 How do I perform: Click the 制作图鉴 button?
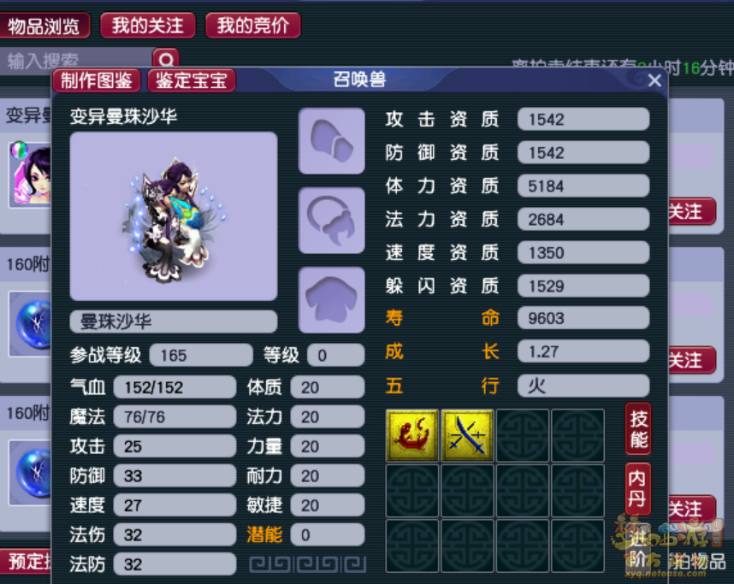pos(97,80)
